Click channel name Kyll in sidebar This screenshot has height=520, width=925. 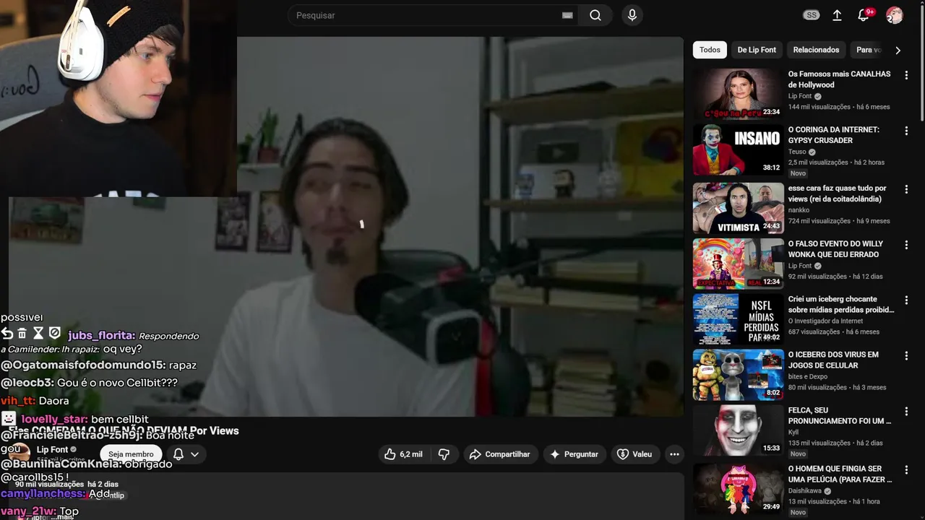click(x=793, y=432)
